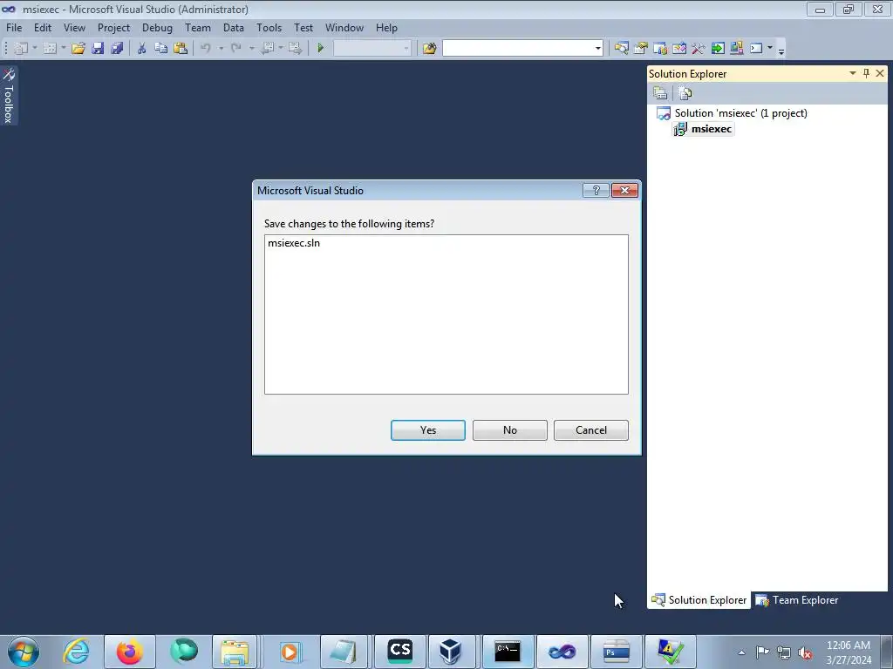Open the New Project dropdown arrow
The image size is (893, 669).
click(35, 49)
